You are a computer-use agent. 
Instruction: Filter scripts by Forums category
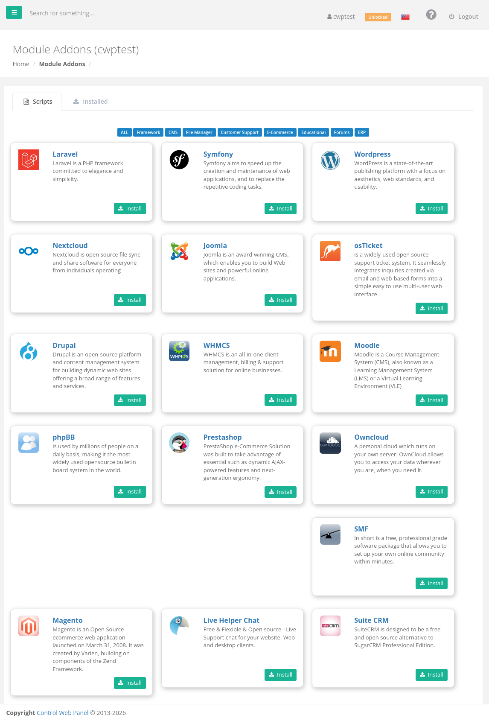[341, 132]
